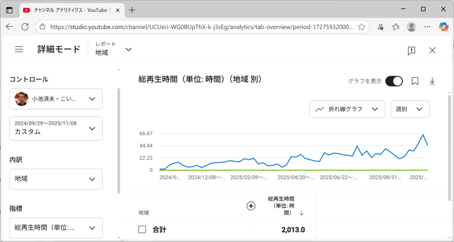Click the plus icon to add metric
This screenshot has height=242, width=454.
tap(251, 206)
